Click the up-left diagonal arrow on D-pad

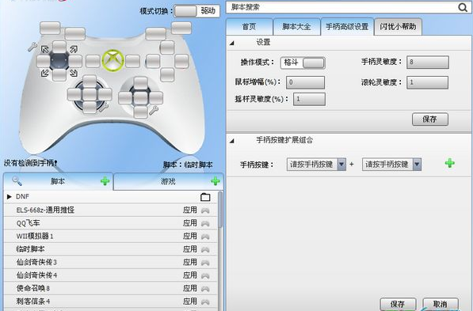click(45, 49)
